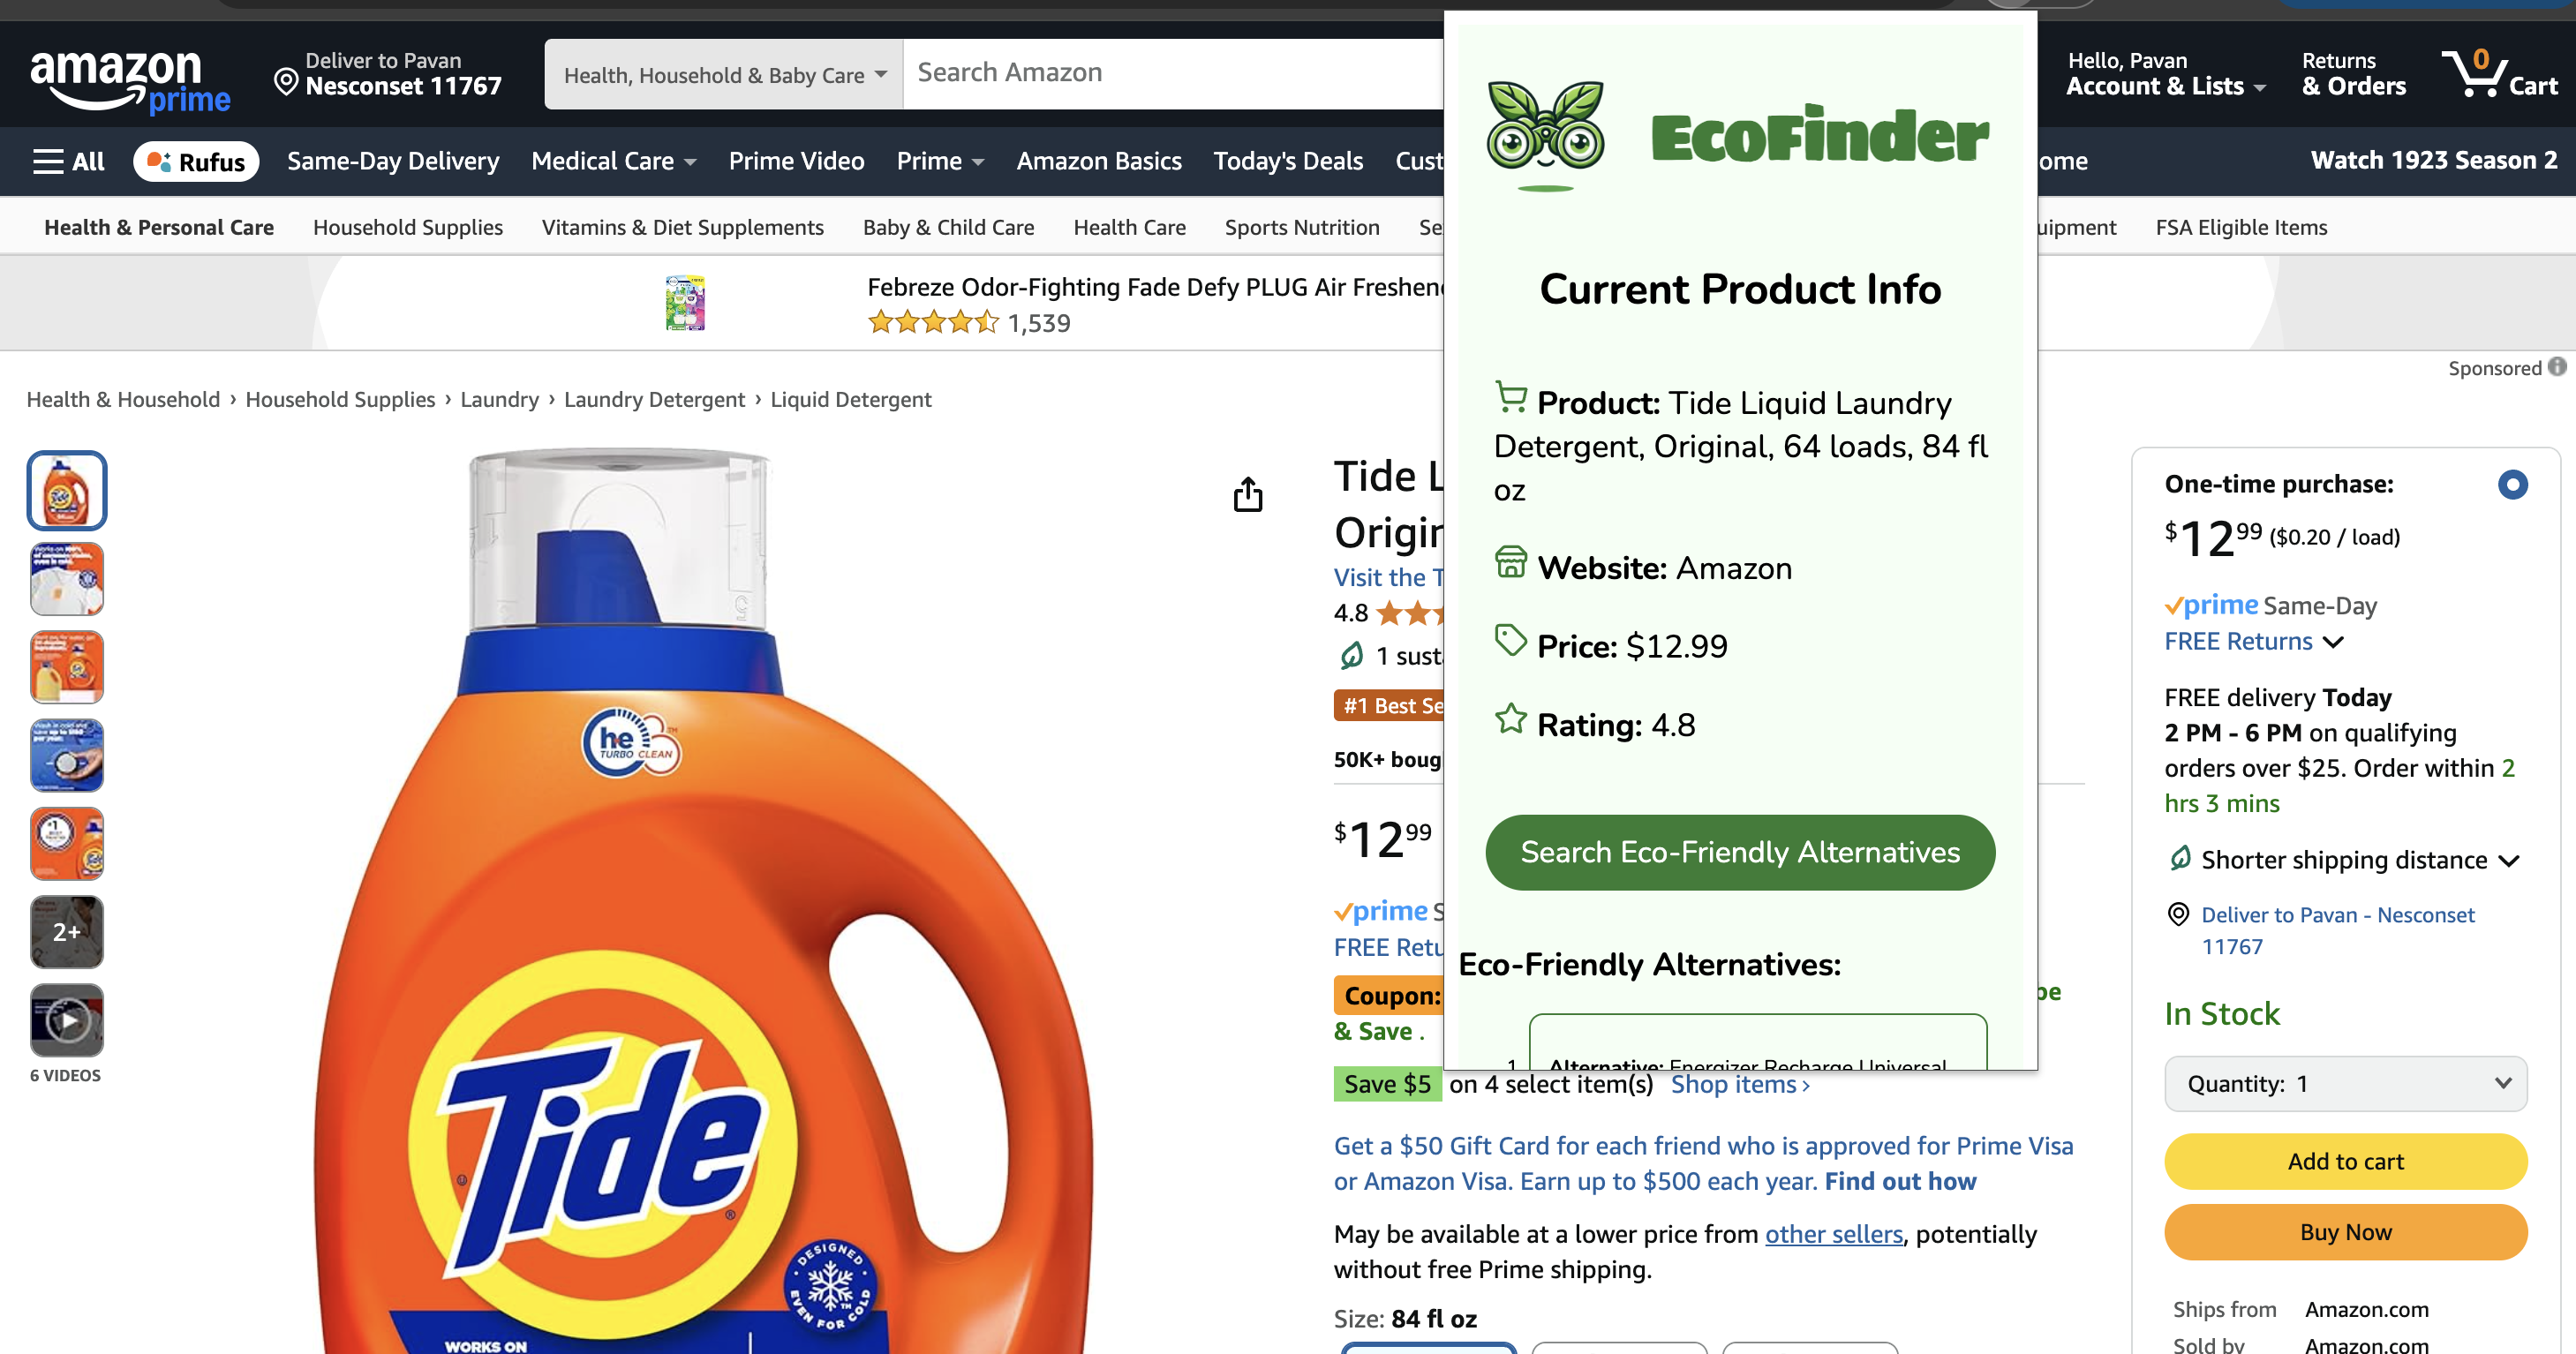Click the Add to cart button
The image size is (2576, 1354).
click(2345, 1161)
